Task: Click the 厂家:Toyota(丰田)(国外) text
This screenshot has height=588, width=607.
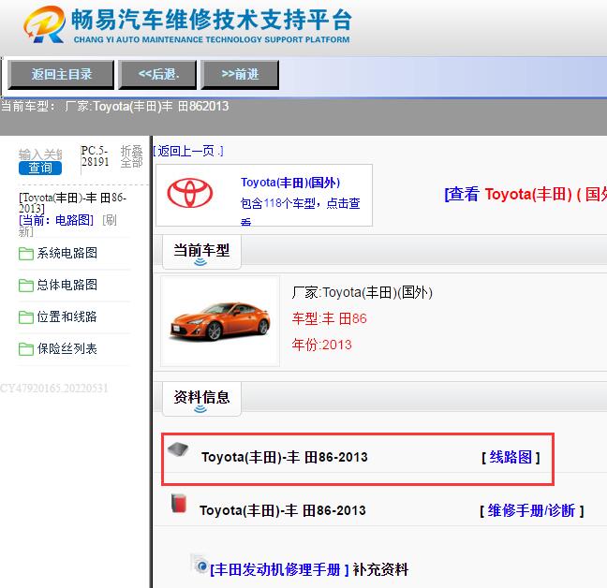Action: [x=362, y=292]
